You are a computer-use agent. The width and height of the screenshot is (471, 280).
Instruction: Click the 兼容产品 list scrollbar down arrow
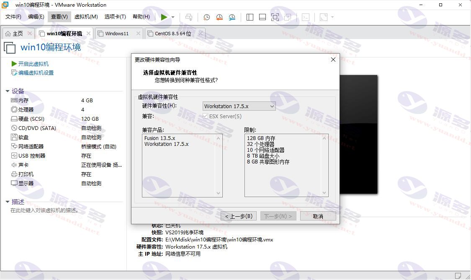click(219, 193)
